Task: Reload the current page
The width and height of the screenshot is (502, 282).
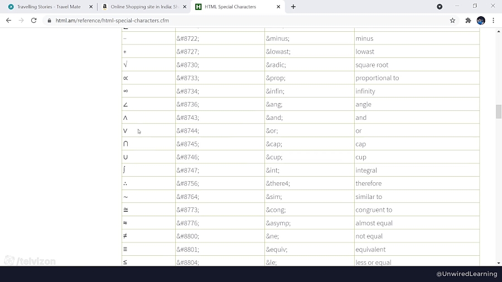Action: [x=33, y=21]
